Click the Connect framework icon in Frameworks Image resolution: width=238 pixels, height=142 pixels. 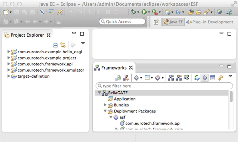pyautogui.click(x=118, y=78)
